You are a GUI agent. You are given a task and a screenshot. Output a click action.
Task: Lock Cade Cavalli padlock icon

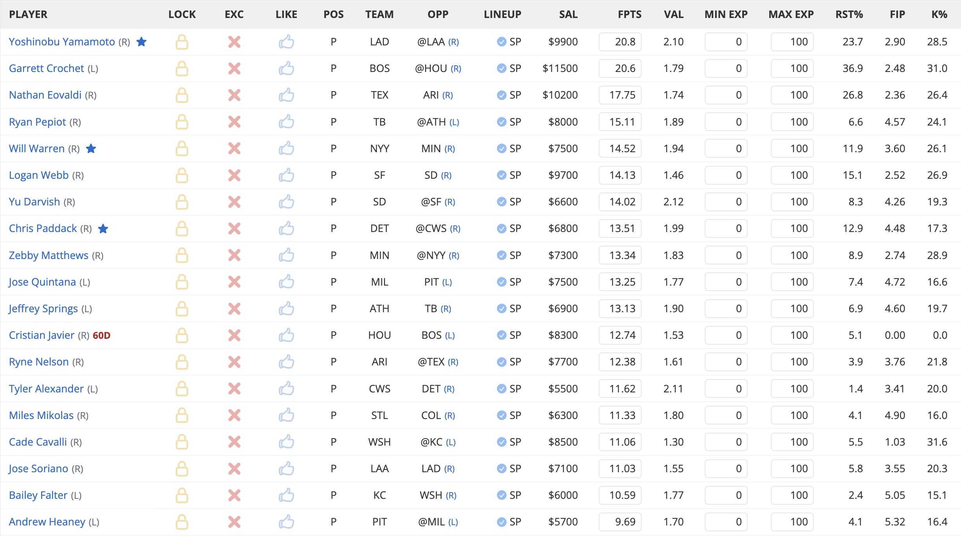click(x=182, y=442)
